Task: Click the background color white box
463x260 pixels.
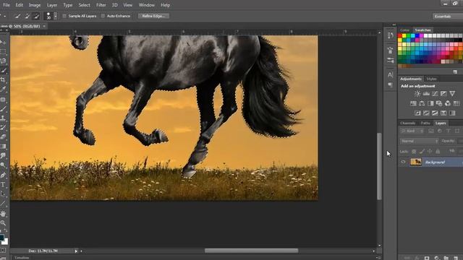Action: [x=5, y=241]
